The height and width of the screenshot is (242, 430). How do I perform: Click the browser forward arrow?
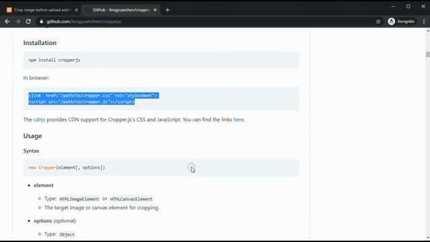18,22
